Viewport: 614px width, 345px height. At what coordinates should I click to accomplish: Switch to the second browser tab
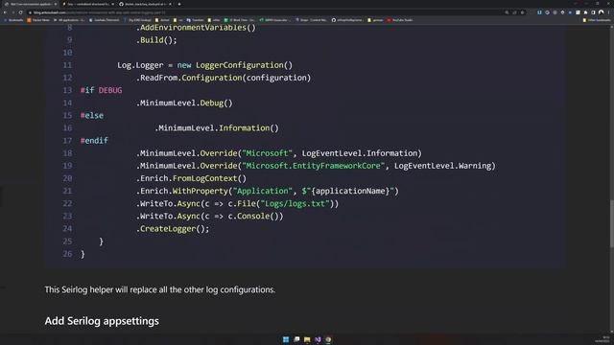coord(88,4)
